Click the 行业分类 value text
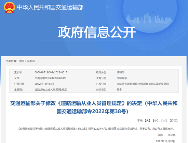The width and height of the screenshot is (188, 143). [143, 84]
